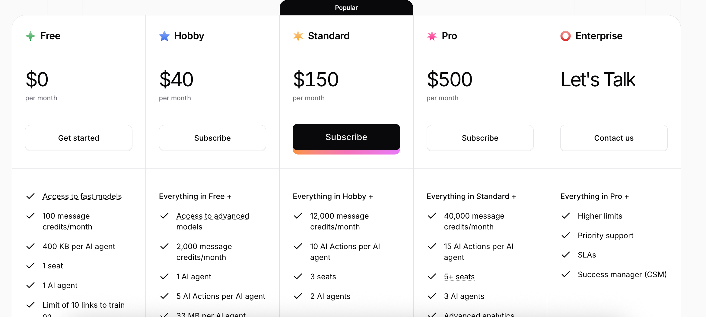Image resolution: width=706 pixels, height=317 pixels.
Task: Click the pink starburst icon beside Pro
Action: [432, 36]
